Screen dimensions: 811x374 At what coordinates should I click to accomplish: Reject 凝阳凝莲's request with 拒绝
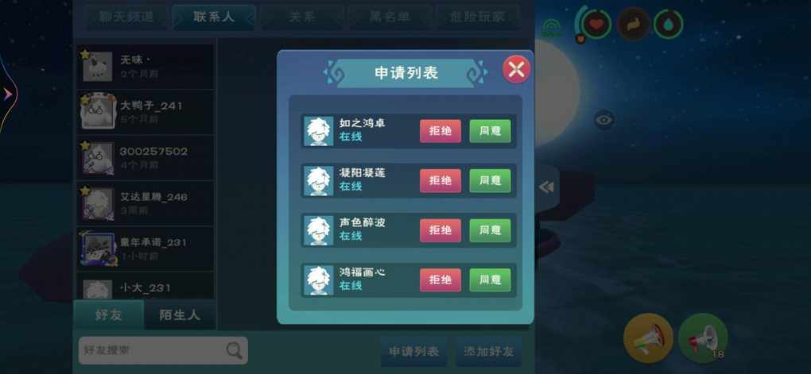(440, 181)
